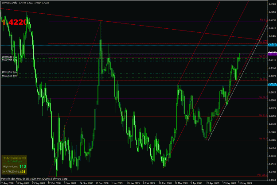Select the Fib 61.8 level label
277x185 pixels.
pyautogui.click(x=263, y=116)
